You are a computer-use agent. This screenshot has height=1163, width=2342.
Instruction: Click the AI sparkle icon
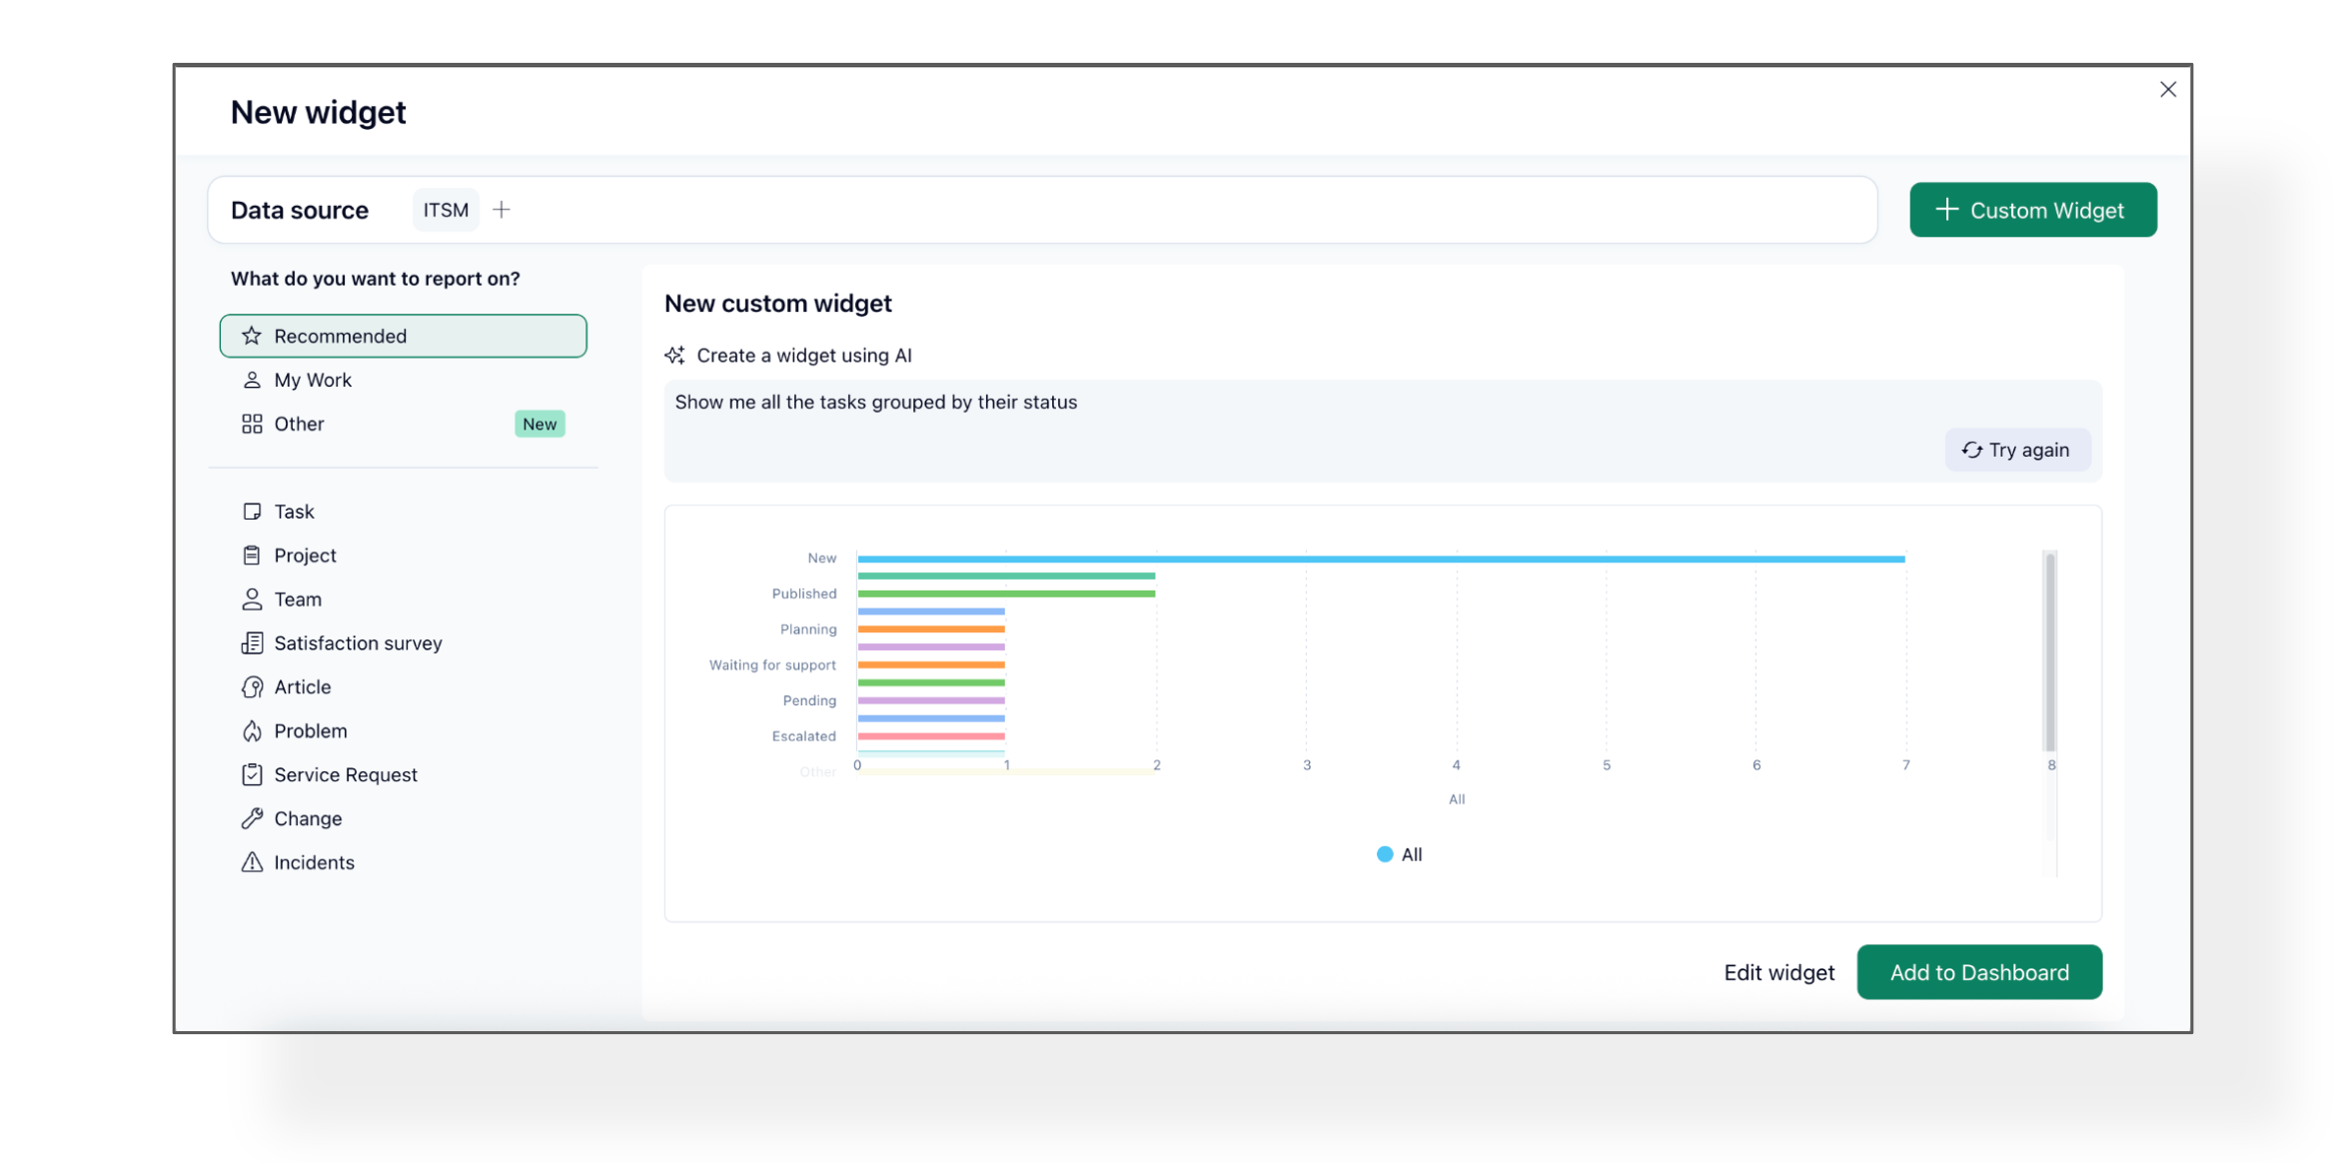(675, 356)
